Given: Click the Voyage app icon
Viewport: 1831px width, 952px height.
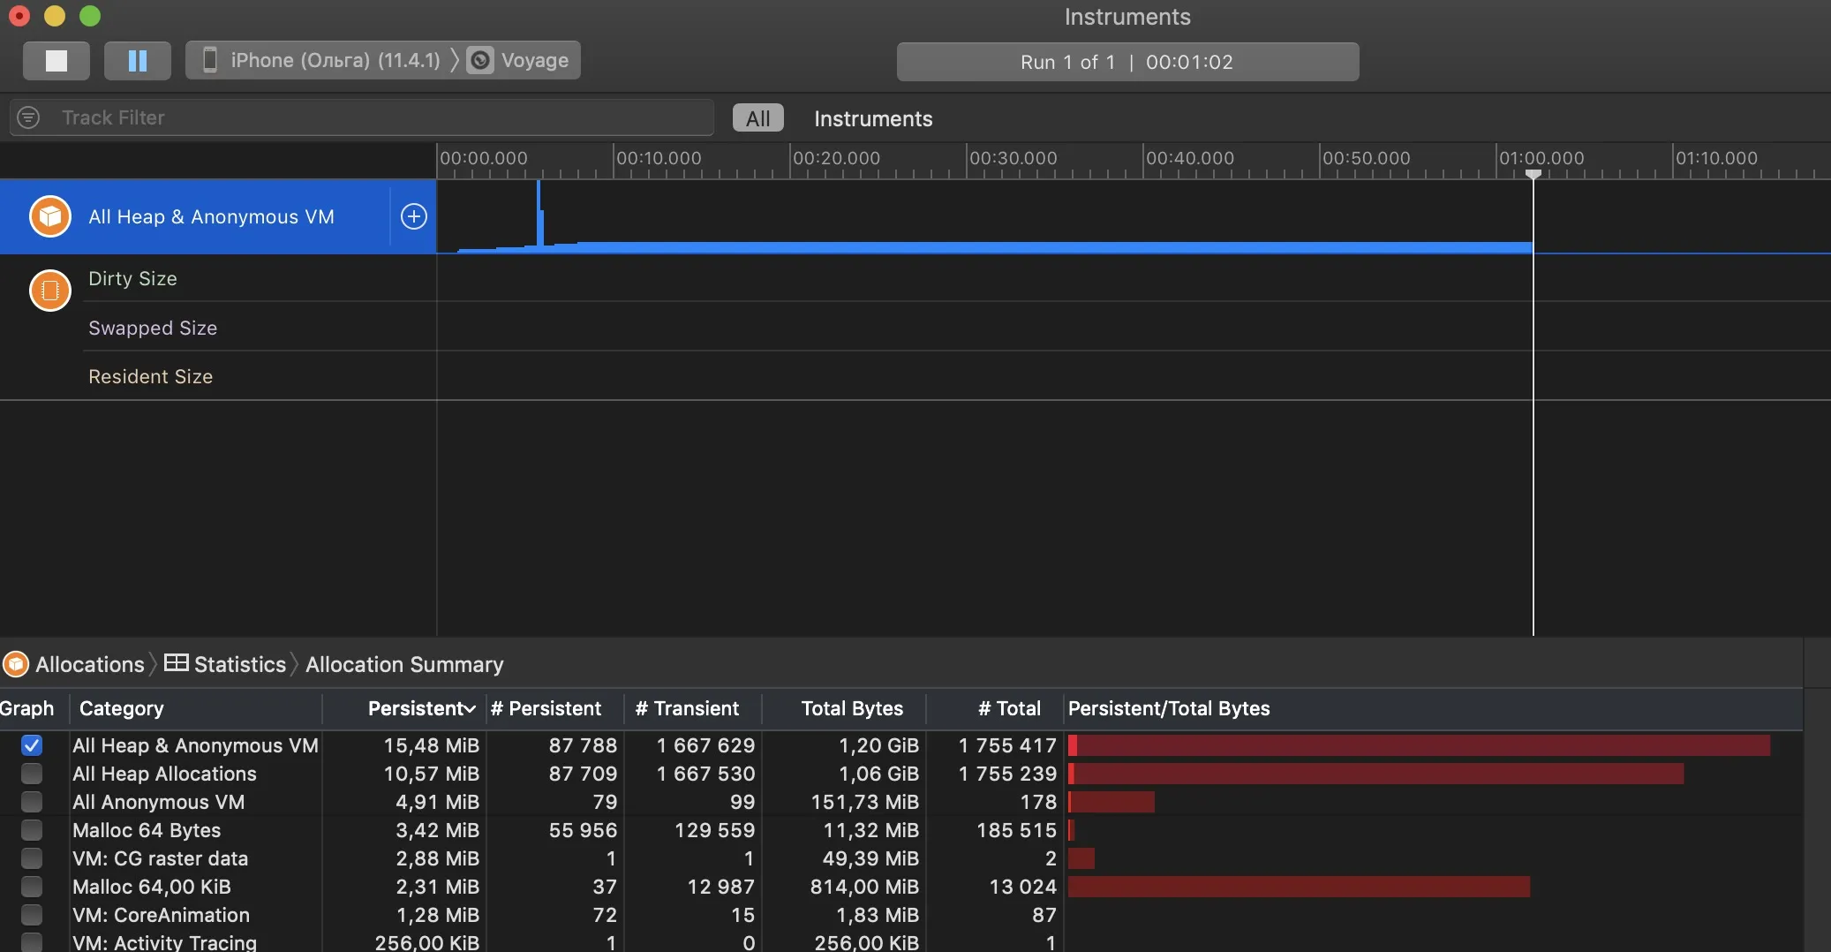Looking at the screenshot, I should click(480, 60).
